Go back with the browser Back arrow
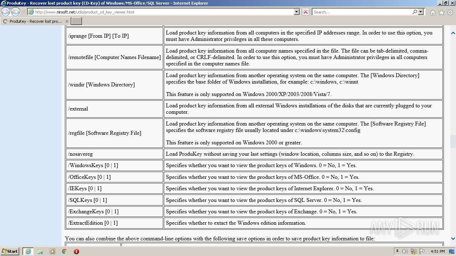This screenshot has height=256, width=456. (x=5, y=12)
